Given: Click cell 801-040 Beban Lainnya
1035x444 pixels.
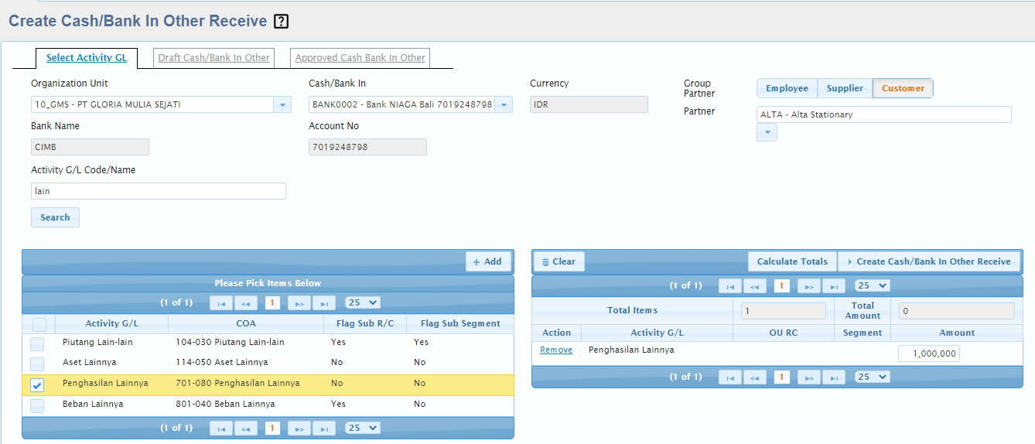Looking at the screenshot, I should (x=225, y=404).
